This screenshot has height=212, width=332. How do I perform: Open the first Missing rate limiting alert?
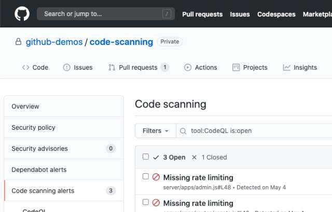[x=198, y=177]
